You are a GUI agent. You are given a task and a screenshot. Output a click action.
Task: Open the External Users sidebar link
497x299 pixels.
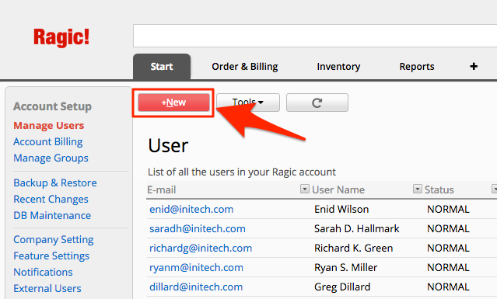point(47,289)
